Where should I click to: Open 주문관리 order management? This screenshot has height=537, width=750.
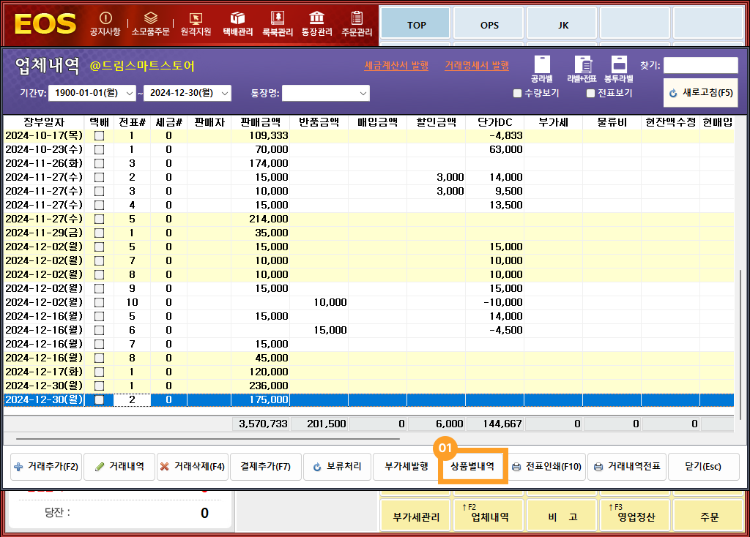point(357,24)
